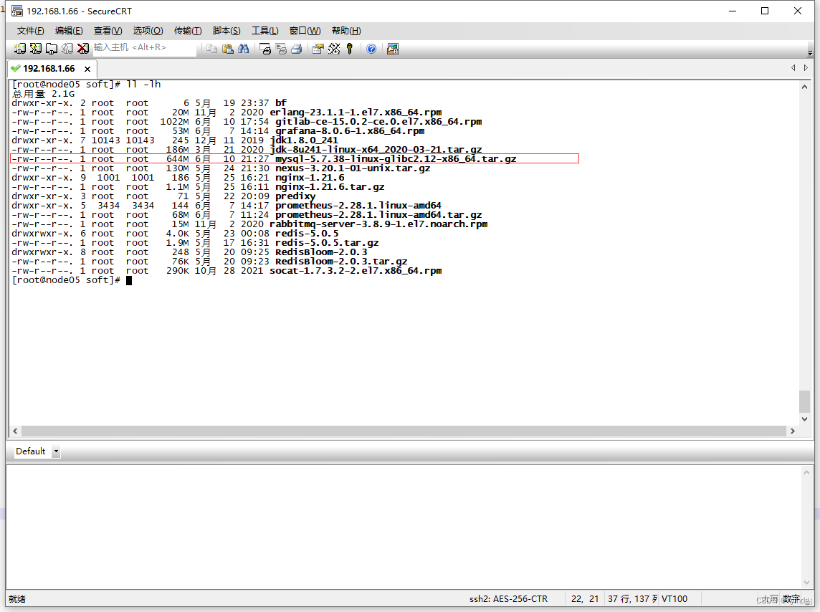Click the SecureCRT title bar app icon

tap(17, 11)
